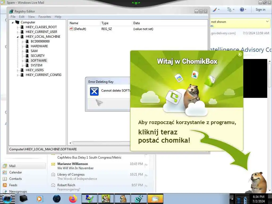Click the error X icon in the dialog
Viewport: 272px width, 204px height.
point(94,91)
